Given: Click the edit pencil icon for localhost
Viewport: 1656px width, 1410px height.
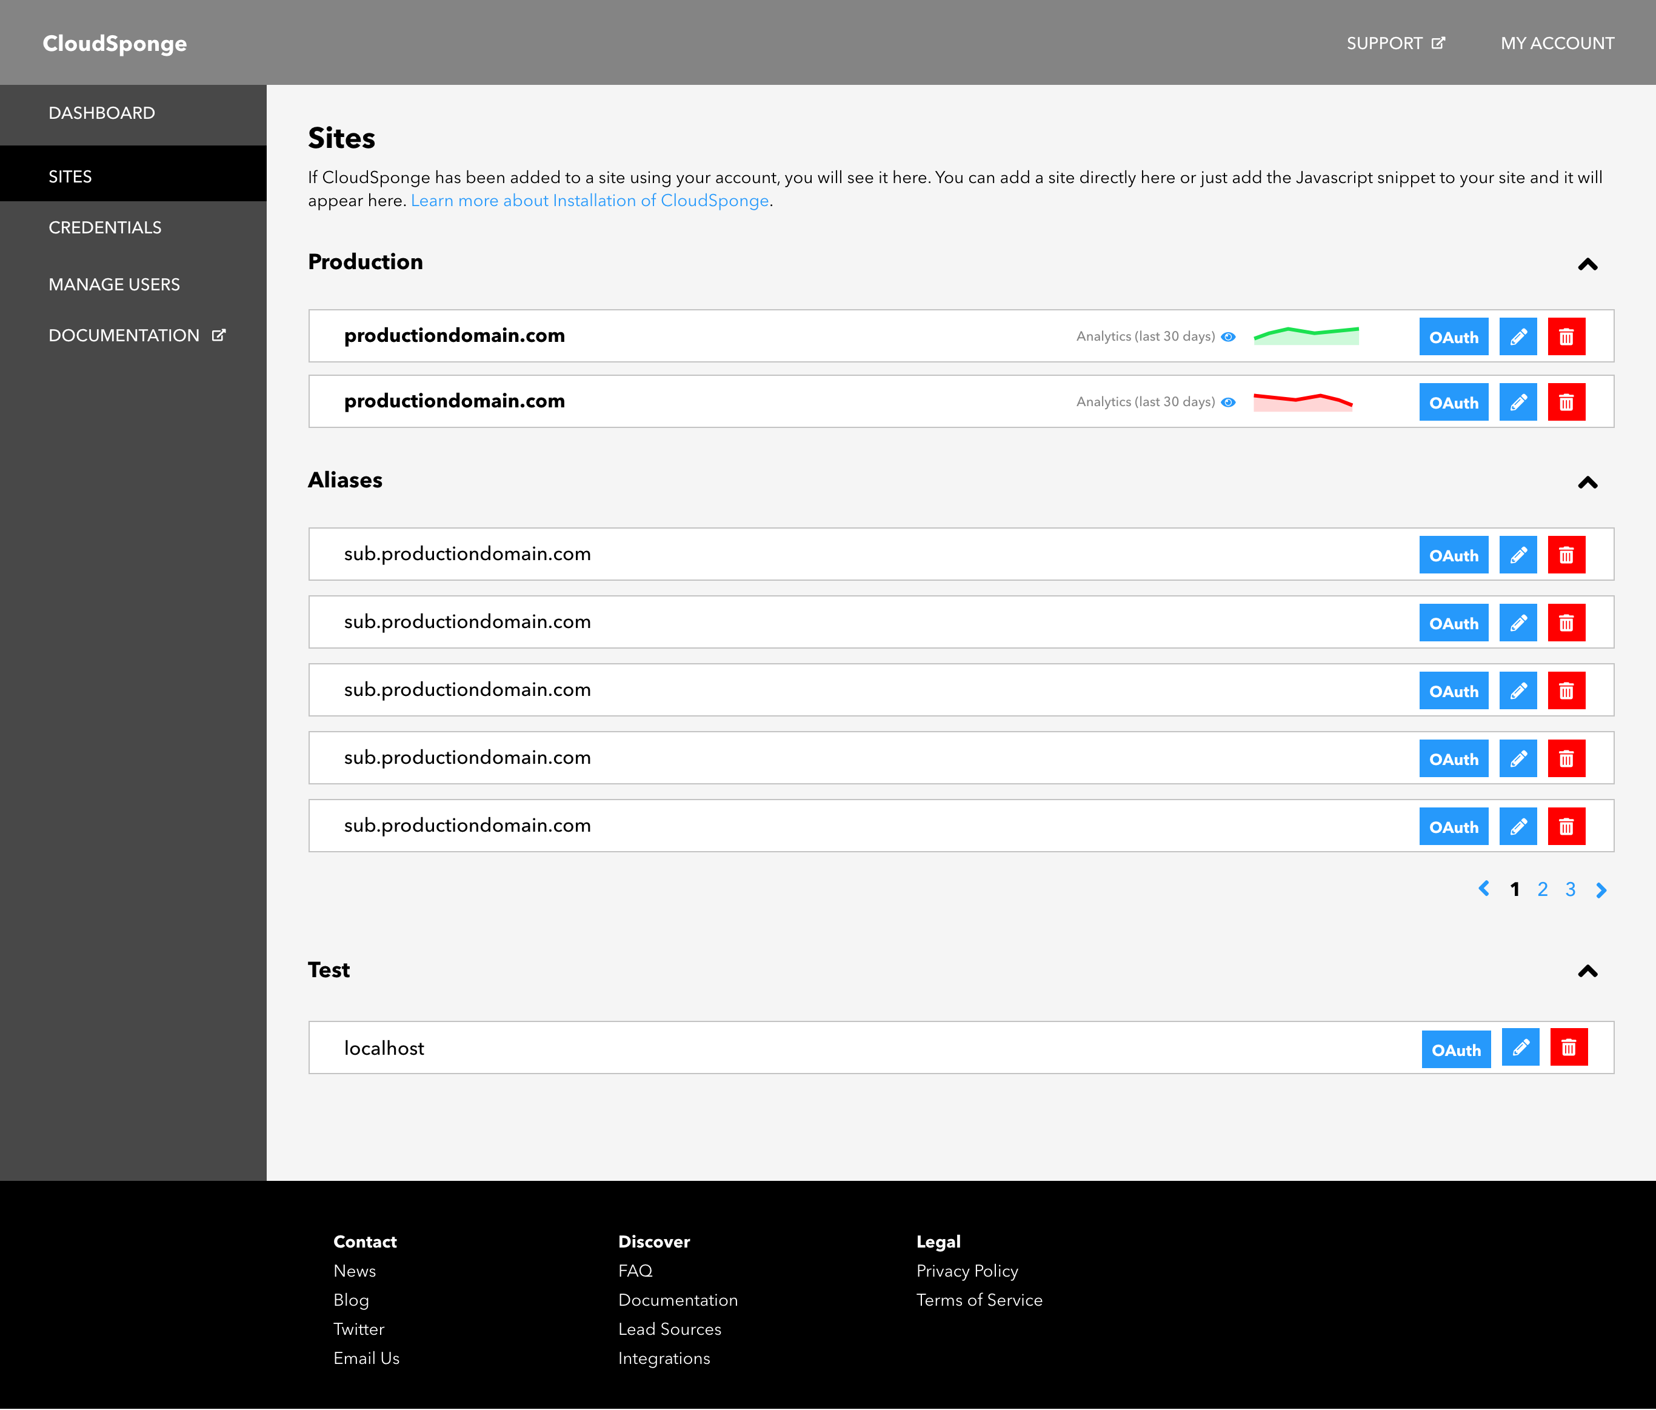Looking at the screenshot, I should (x=1520, y=1047).
